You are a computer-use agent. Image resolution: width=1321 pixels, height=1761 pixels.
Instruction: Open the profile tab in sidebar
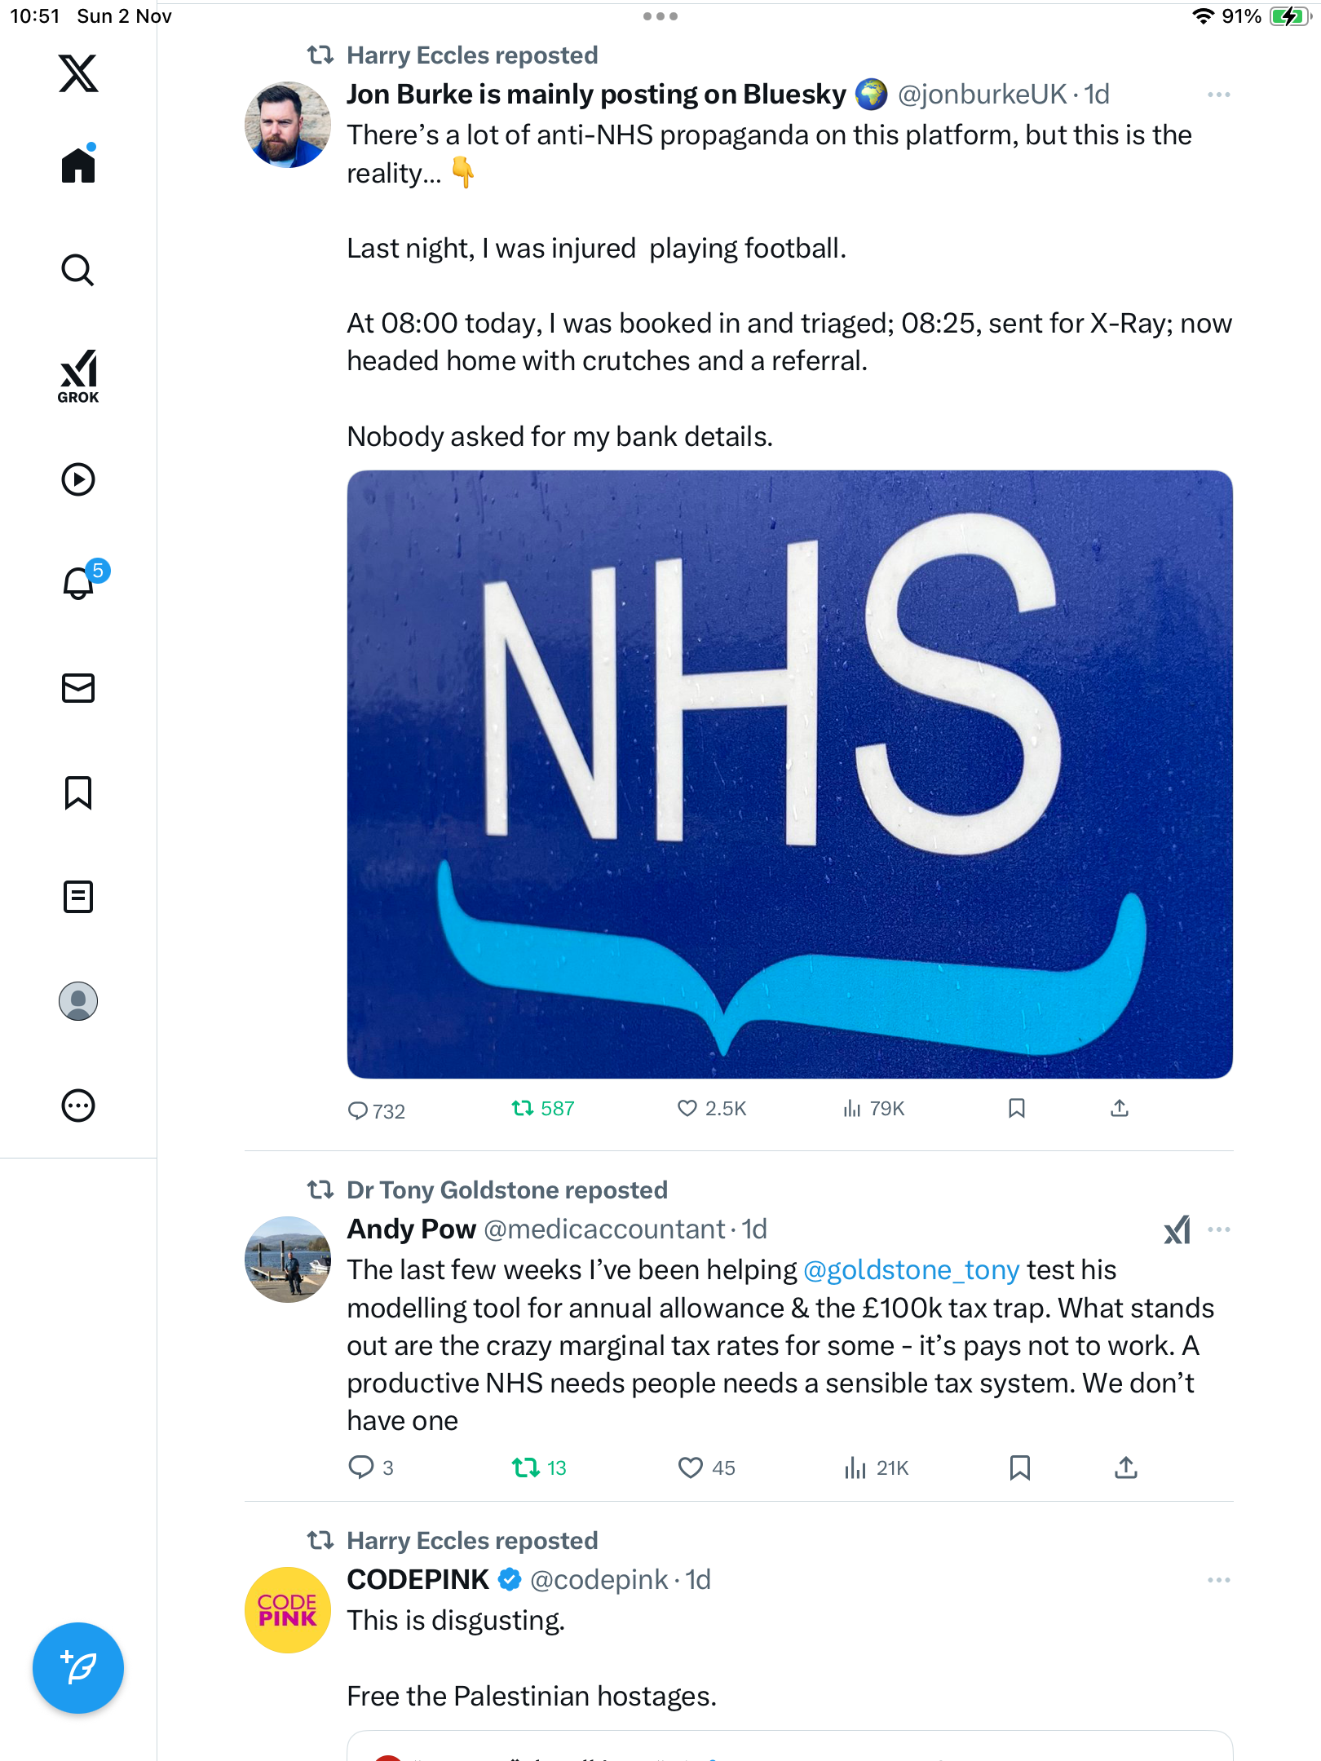coord(78,1001)
